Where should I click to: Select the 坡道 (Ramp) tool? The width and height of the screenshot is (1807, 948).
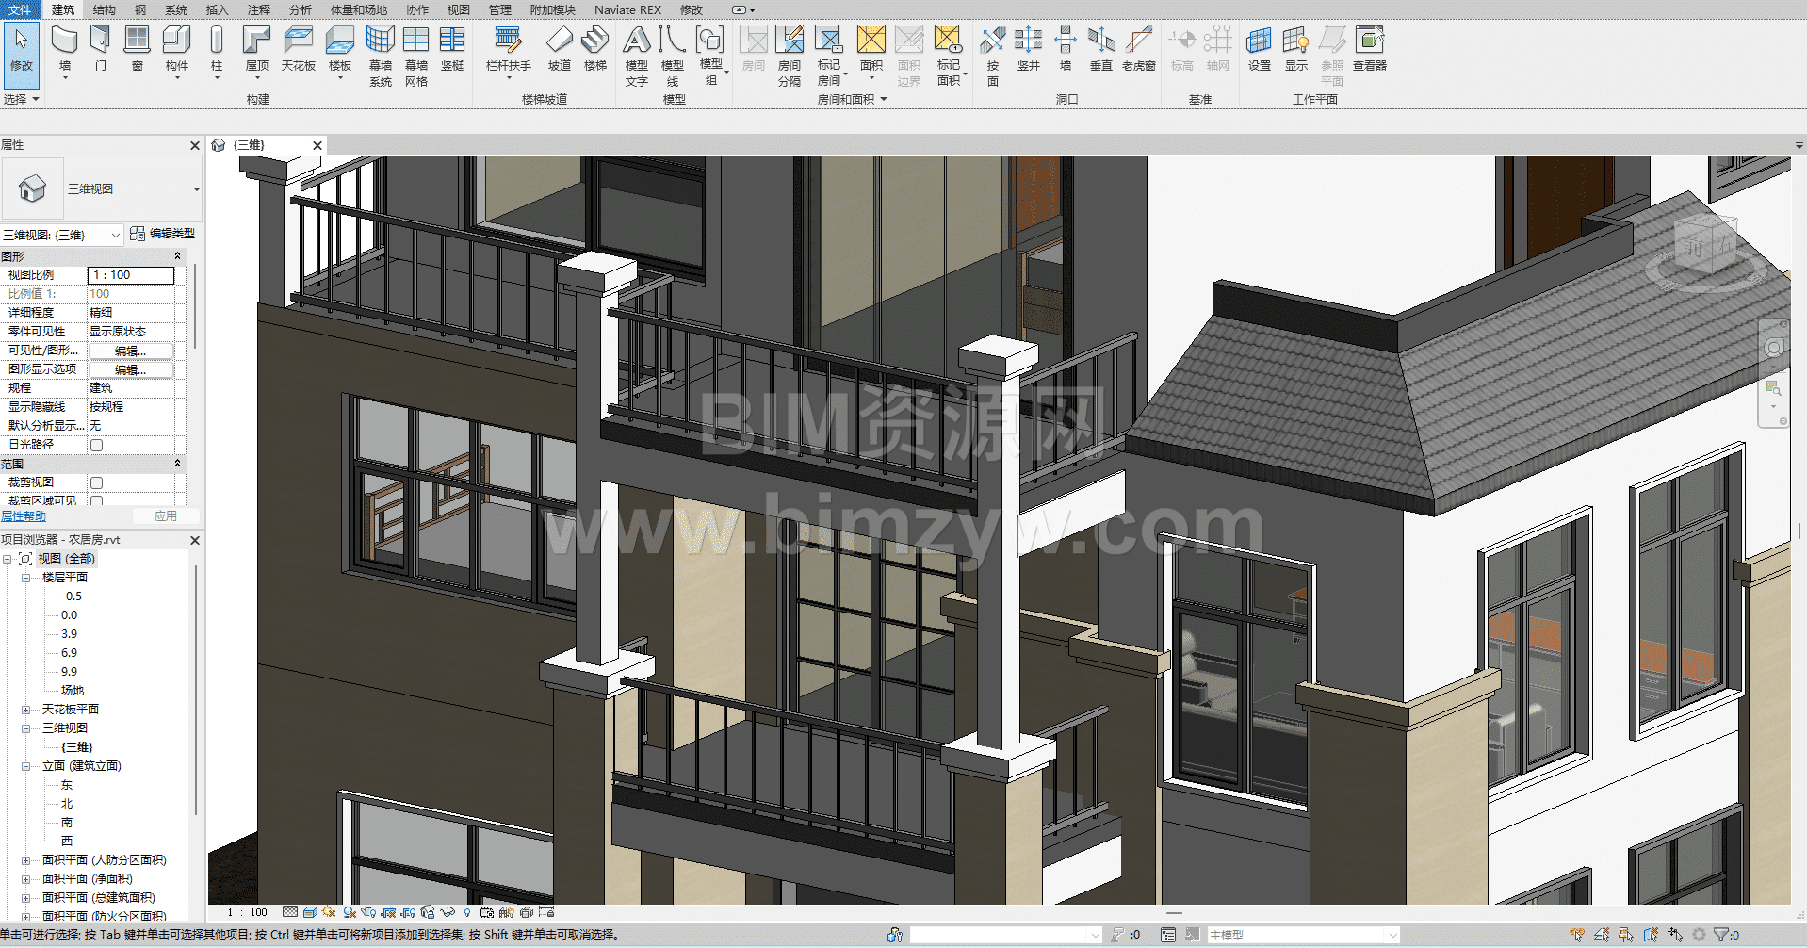560,49
